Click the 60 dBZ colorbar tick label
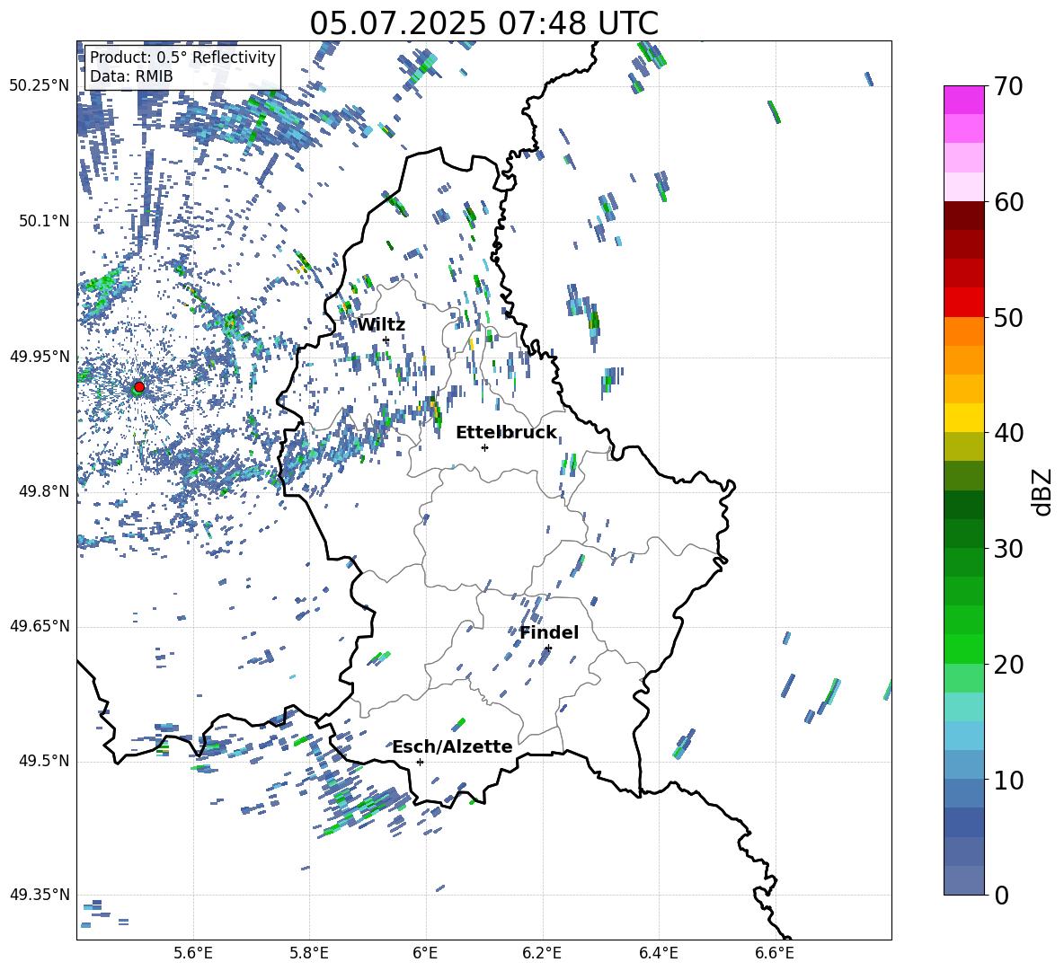The width and height of the screenshot is (1064, 971). tap(1008, 202)
